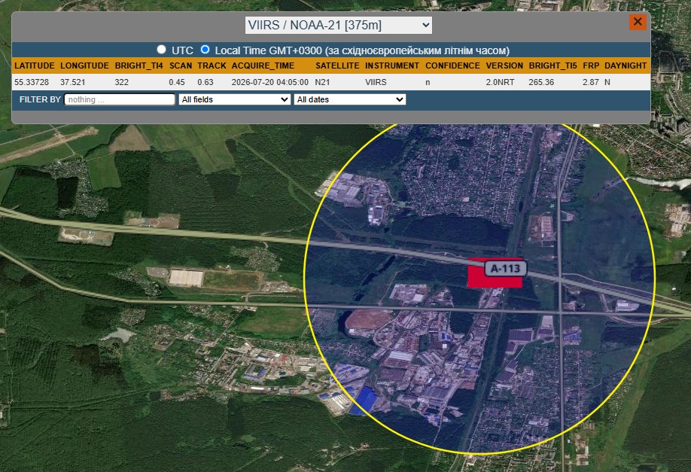Click track value 0.63

pos(205,82)
